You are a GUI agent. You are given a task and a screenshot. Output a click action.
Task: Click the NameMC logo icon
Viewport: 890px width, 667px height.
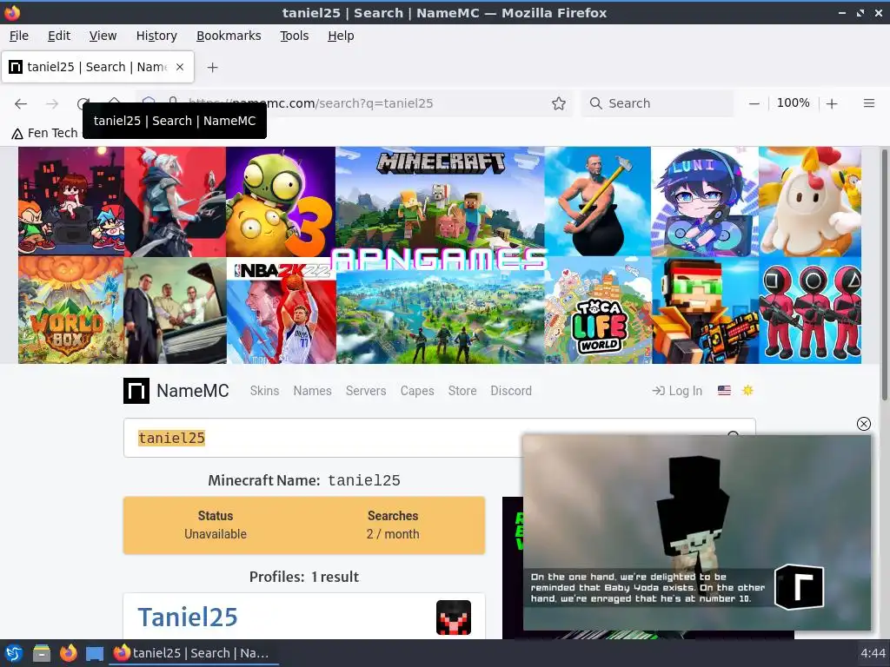(x=136, y=391)
